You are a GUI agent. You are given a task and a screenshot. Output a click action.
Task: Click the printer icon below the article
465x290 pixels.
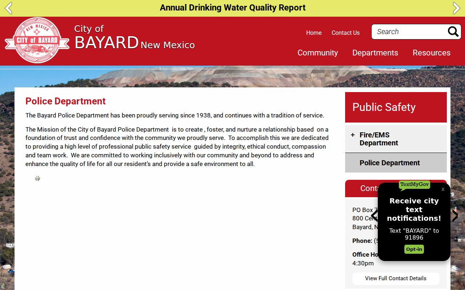37,178
